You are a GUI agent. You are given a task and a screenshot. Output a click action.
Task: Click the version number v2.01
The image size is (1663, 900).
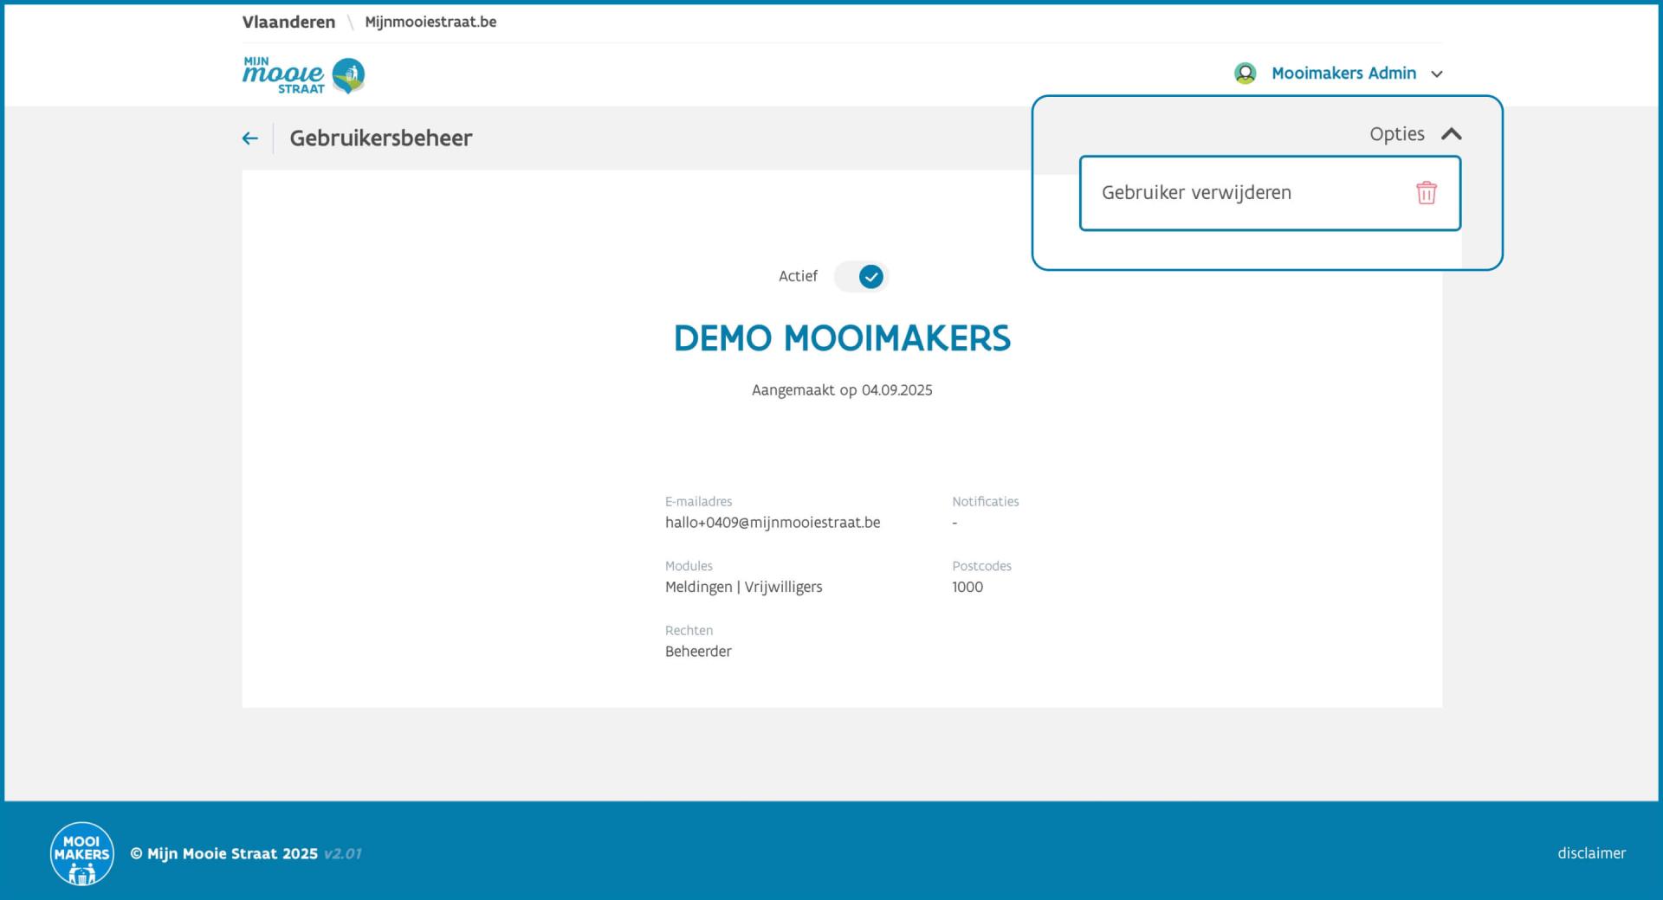tap(342, 854)
